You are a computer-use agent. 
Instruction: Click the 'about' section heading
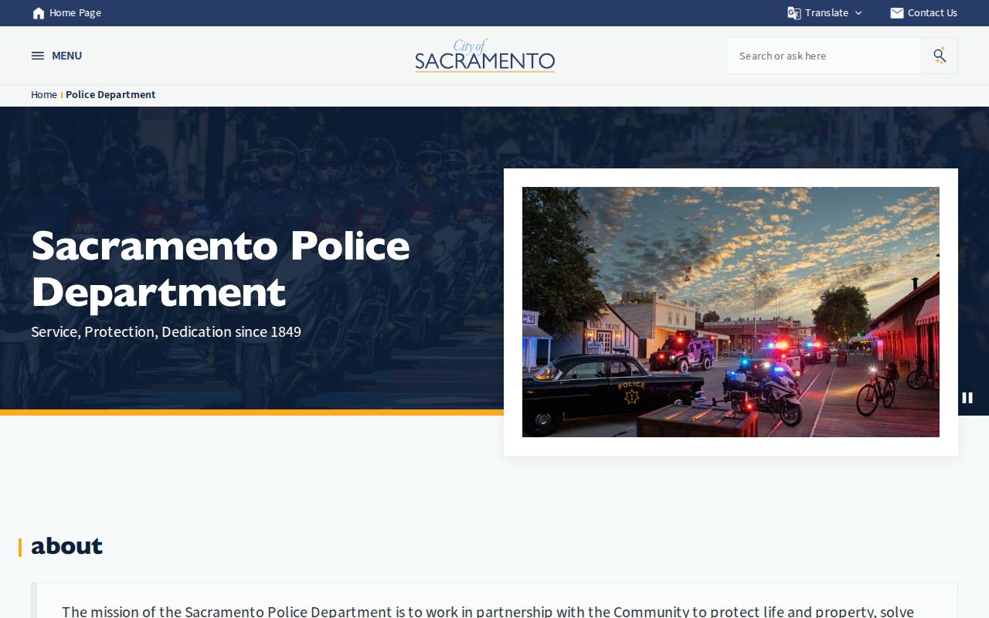[66, 546]
